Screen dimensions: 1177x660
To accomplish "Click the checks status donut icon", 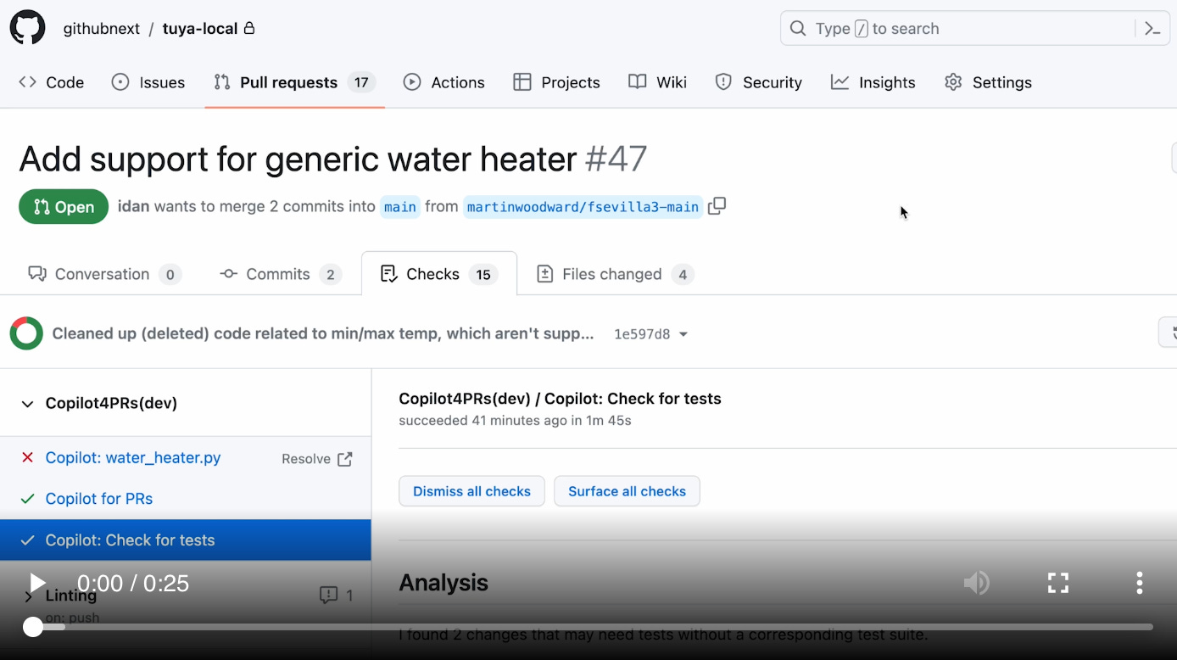I will [26, 333].
